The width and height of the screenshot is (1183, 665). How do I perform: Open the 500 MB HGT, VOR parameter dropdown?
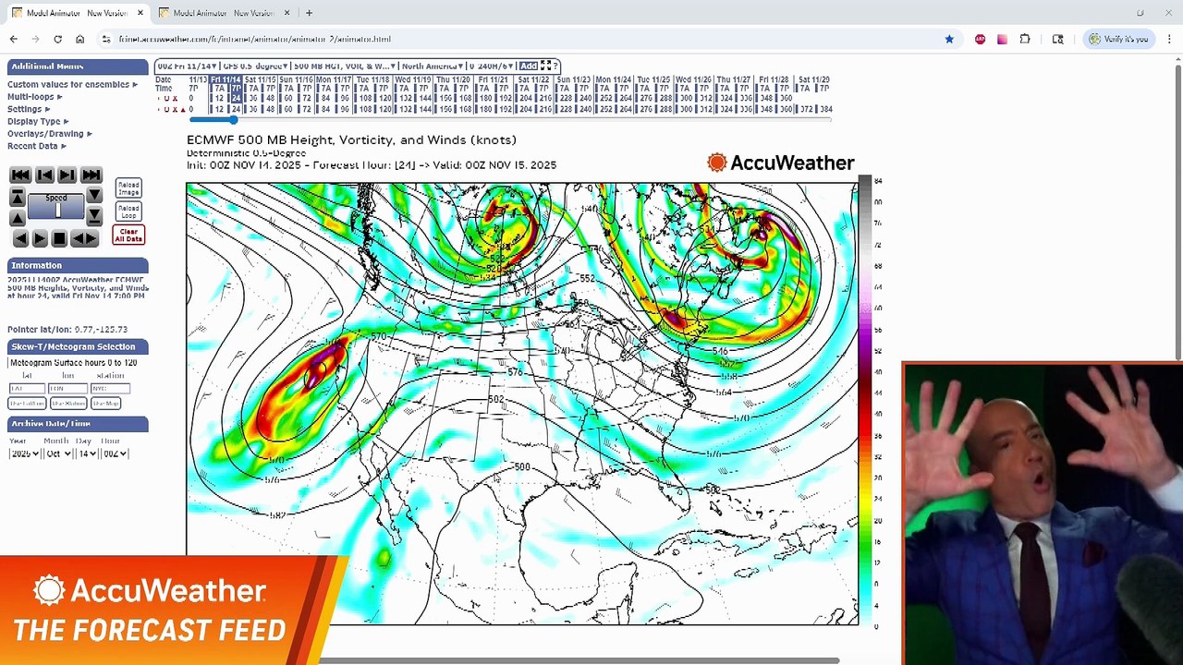tap(343, 66)
